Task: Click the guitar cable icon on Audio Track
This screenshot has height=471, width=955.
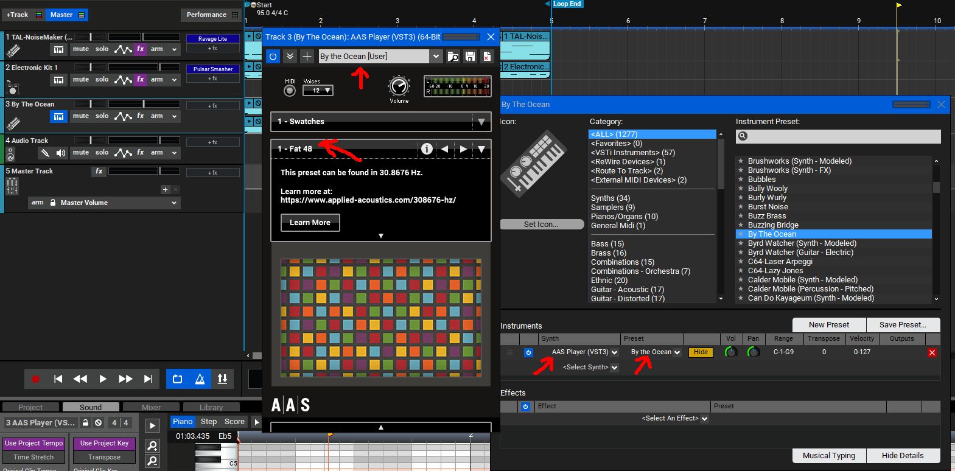Action: 45,153
